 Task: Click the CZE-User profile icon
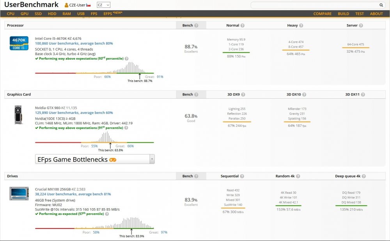(x=66, y=5)
